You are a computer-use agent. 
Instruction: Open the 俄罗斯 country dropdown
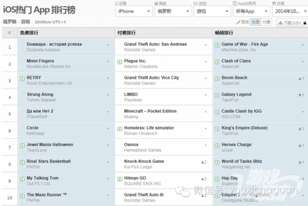tap(173, 11)
